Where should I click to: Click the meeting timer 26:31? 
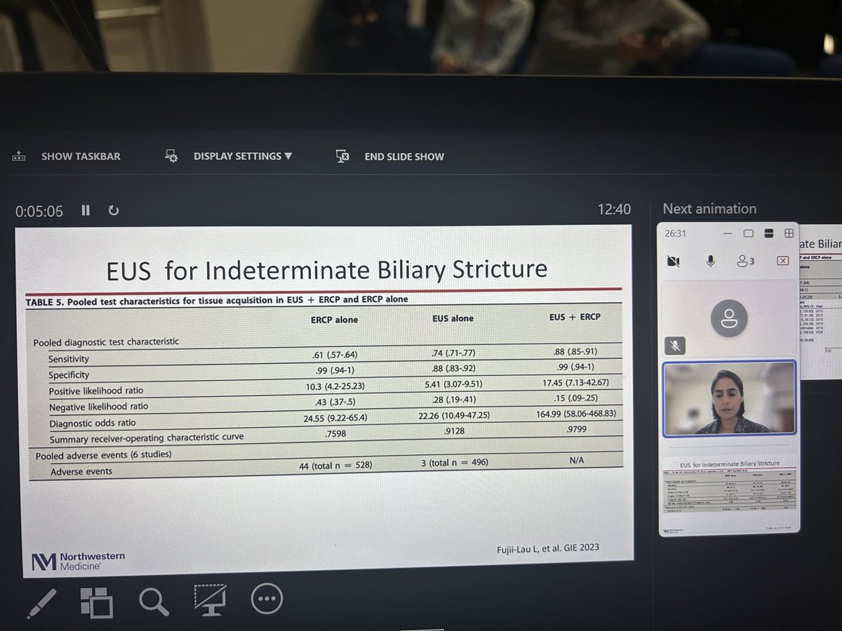click(676, 233)
